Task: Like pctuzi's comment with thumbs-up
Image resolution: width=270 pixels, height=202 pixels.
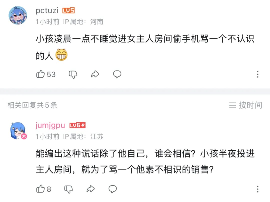Action: click(41, 74)
